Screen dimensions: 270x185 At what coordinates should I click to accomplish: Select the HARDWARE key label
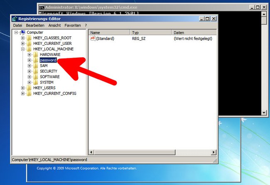50,55
